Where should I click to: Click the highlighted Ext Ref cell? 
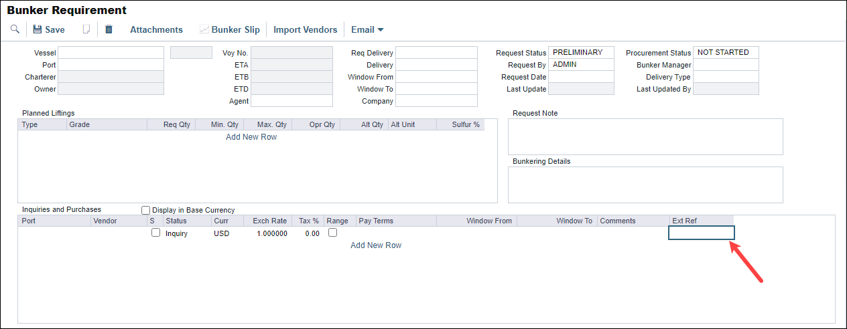coord(702,233)
